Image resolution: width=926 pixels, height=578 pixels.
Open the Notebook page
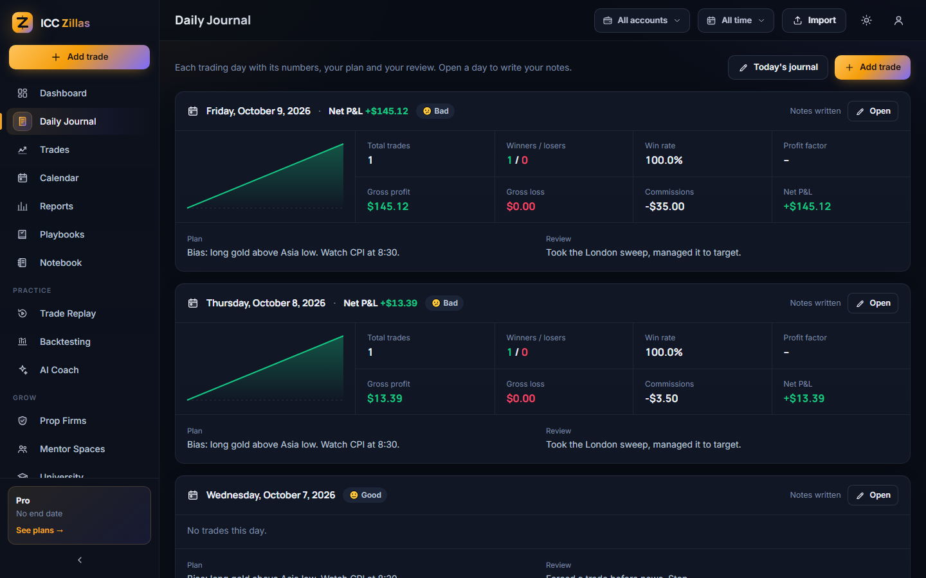click(x=79, y=263)
